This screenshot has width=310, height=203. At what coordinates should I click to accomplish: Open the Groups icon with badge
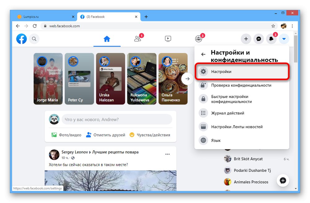[x=198, y=39]
